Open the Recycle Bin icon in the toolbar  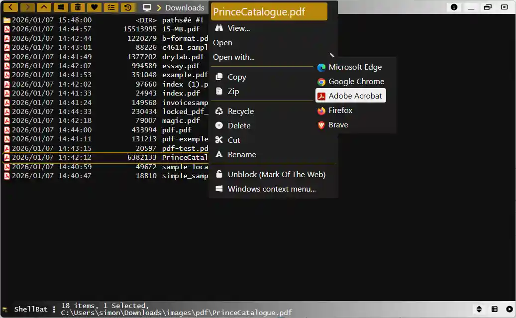coord(77,7)
